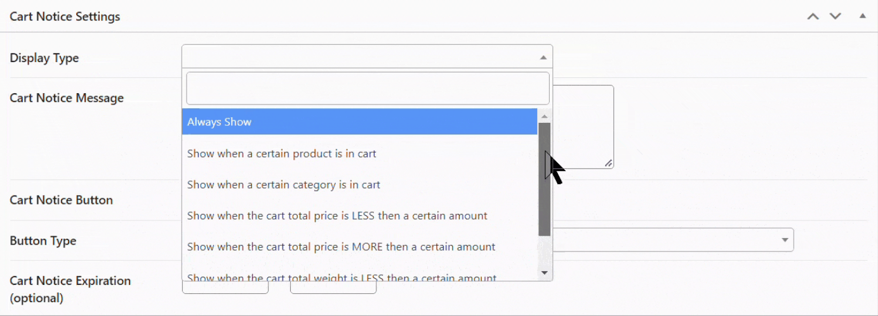Move Cart Notice Settings panel down
This screenshot has width=878, height=316.
pos(835,16)
